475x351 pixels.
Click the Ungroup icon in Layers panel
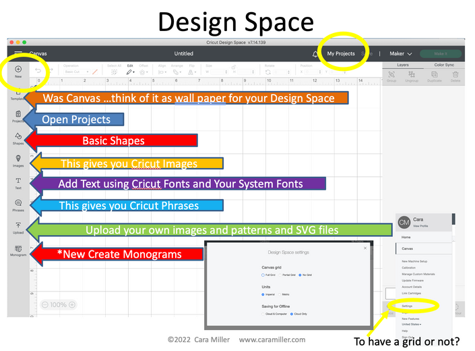point(412,74)
